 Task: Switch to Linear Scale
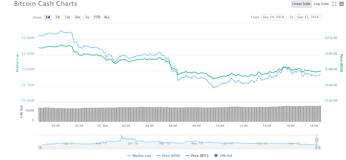[301, 4]
